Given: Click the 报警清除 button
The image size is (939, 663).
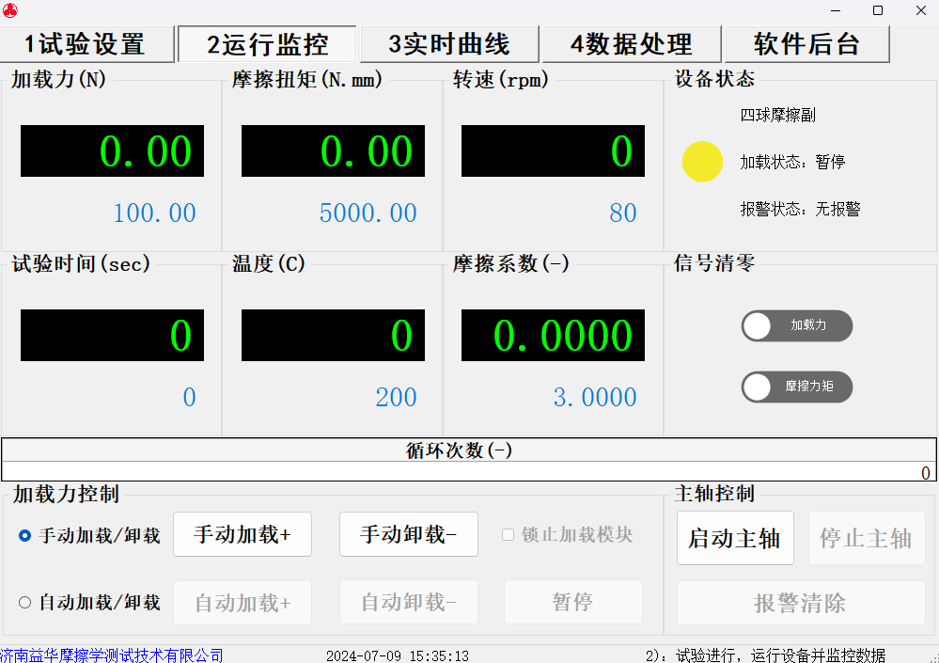Looking at the screenshot, I should point(801,603).
